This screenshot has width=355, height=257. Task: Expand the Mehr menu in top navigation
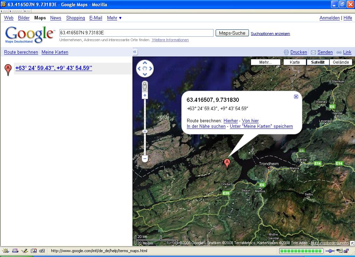tap(114, 18)
